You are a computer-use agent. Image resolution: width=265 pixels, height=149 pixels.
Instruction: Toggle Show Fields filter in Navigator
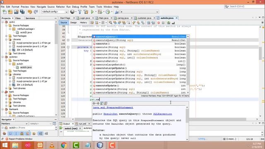tap(10, 133)
